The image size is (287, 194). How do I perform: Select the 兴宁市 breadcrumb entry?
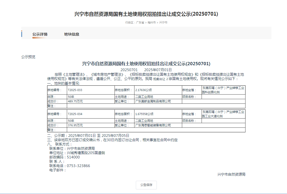click(163, 22)
